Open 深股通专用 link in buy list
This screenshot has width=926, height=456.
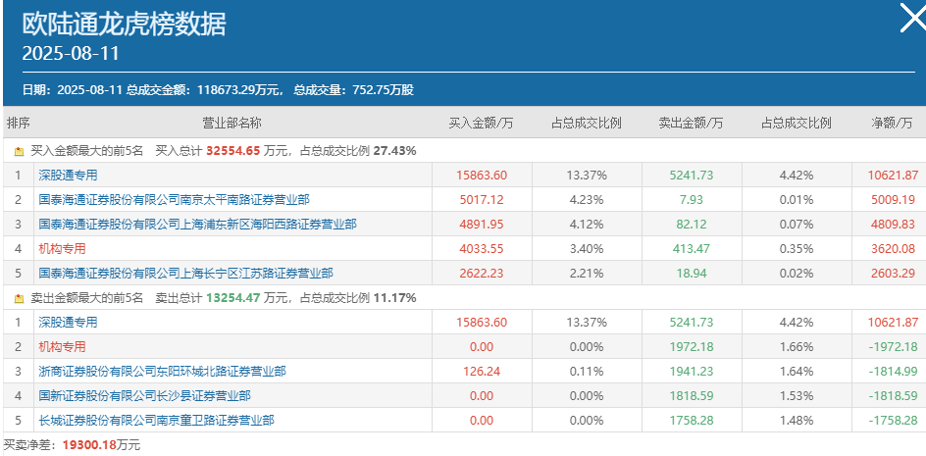(x=68, y=175)
